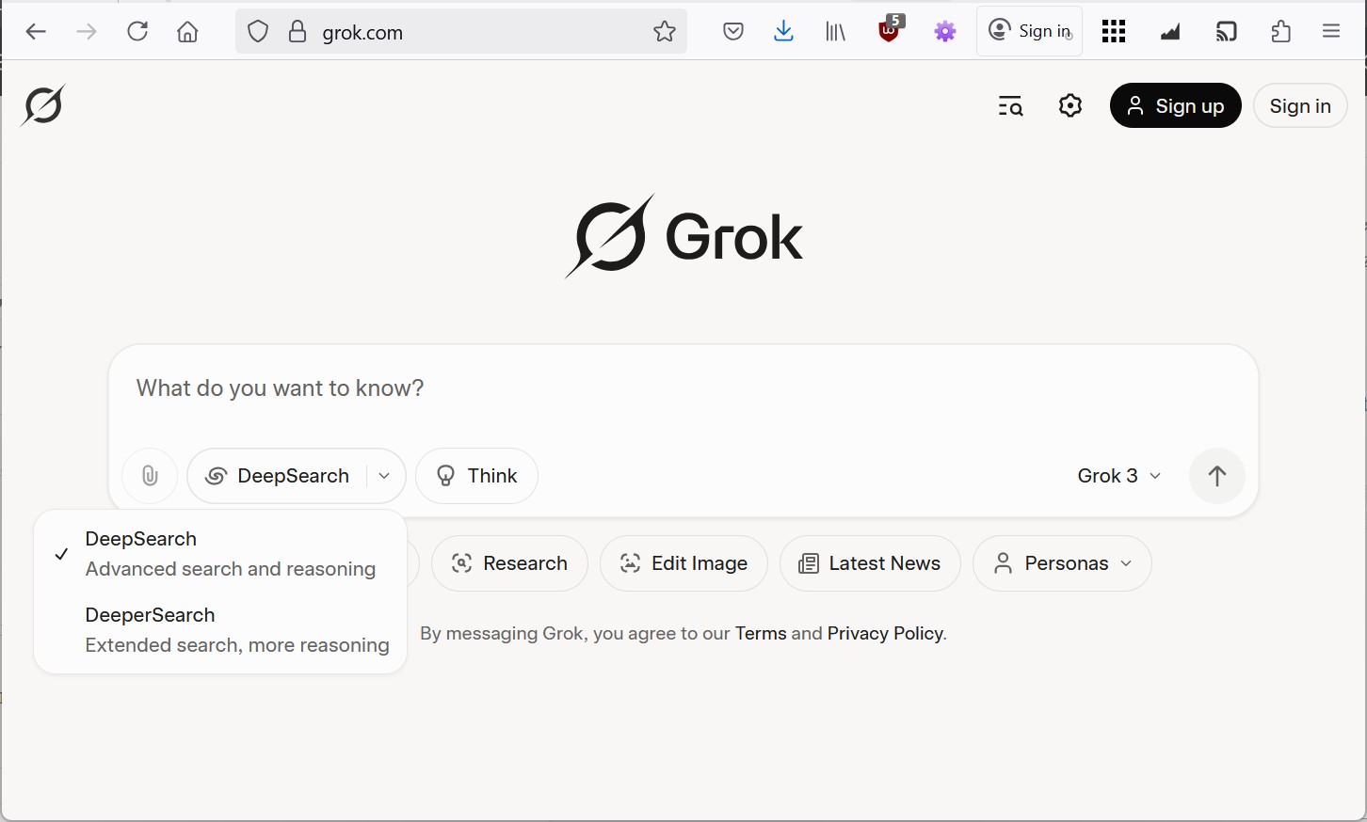Open the Grok 3 model selector
Screen dimensions: 1367x822
[x=1119, y=476]
